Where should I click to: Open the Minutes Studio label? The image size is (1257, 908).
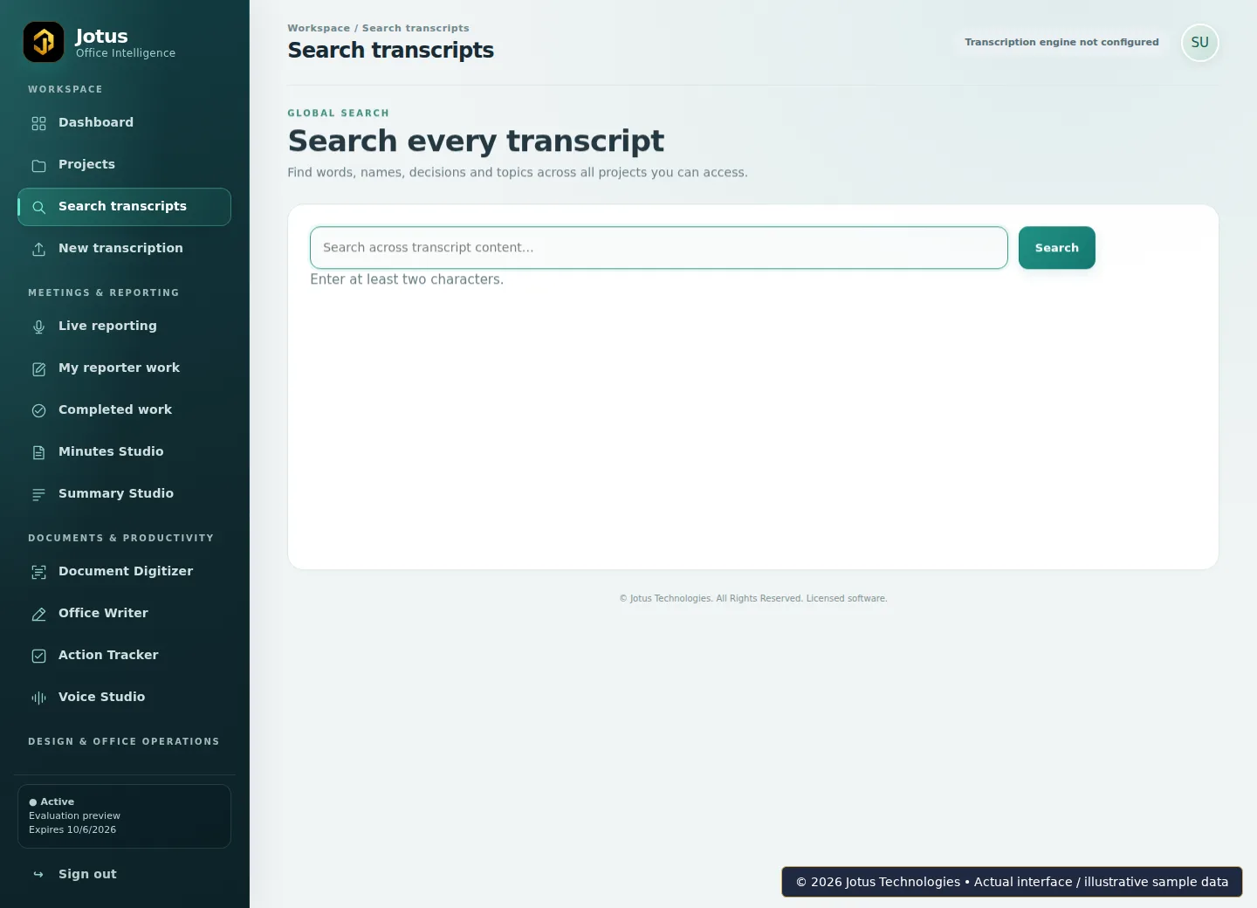(111, 451)
